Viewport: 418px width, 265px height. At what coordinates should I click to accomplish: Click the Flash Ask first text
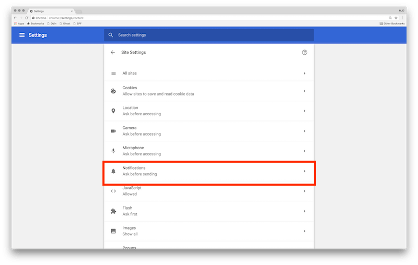pyautogui.click(x=130, y=214)
